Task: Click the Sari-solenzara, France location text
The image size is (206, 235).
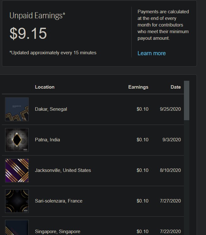Action: (x=59, y=201)
